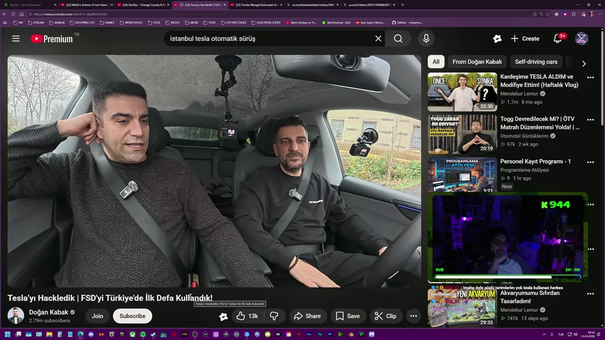Open the STREAM bookmarks folder
Screen dimensions: 605x340
click(36, 22)
